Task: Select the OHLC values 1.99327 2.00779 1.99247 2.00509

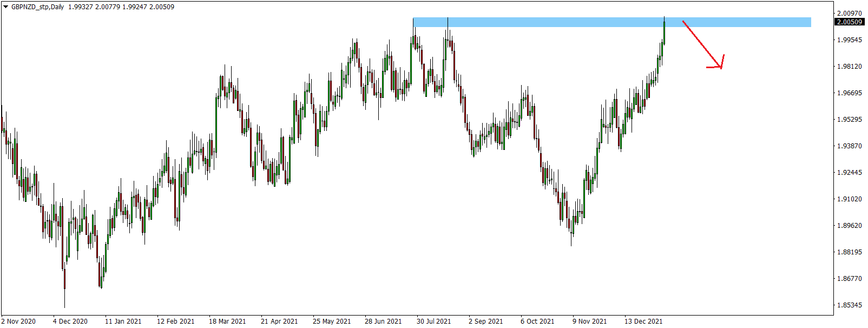Action: (121, 7)
